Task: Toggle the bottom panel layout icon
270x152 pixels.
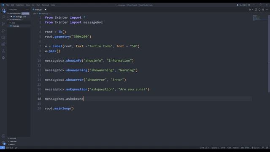Action: [x=241, y=5]
